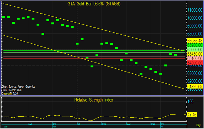Click the 5/25 date marker on time axis
The height and width of the screenshot is (129, 204).
point(30,124)
